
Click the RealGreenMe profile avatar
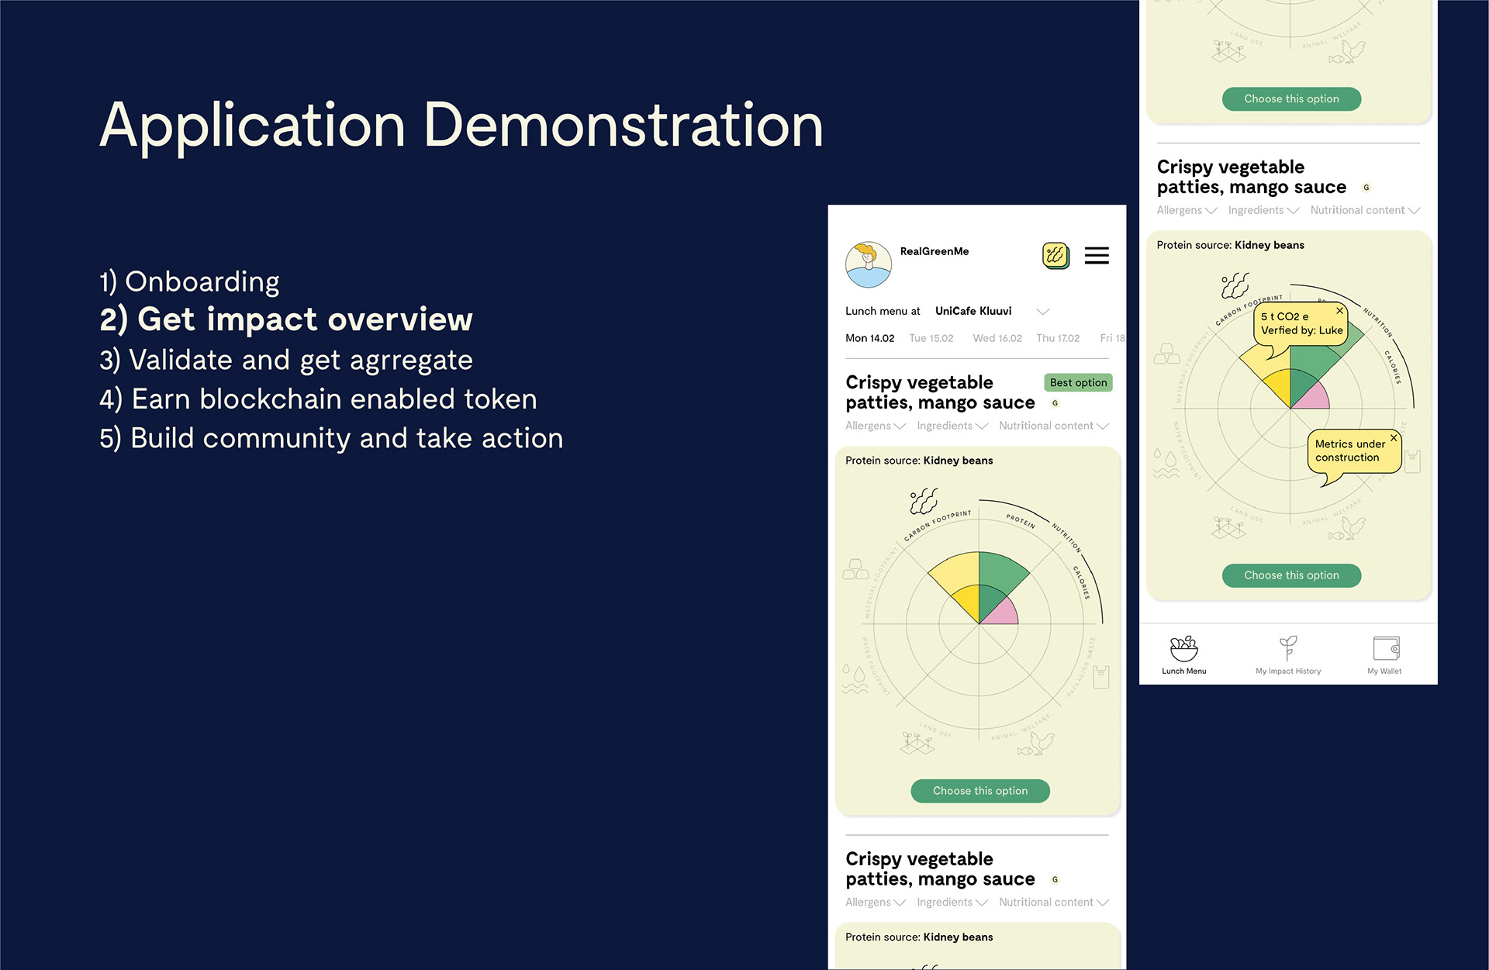coord(868,264)
